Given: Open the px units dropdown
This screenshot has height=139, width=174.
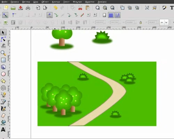Looking at the screenshot, I should coord(164,22).
